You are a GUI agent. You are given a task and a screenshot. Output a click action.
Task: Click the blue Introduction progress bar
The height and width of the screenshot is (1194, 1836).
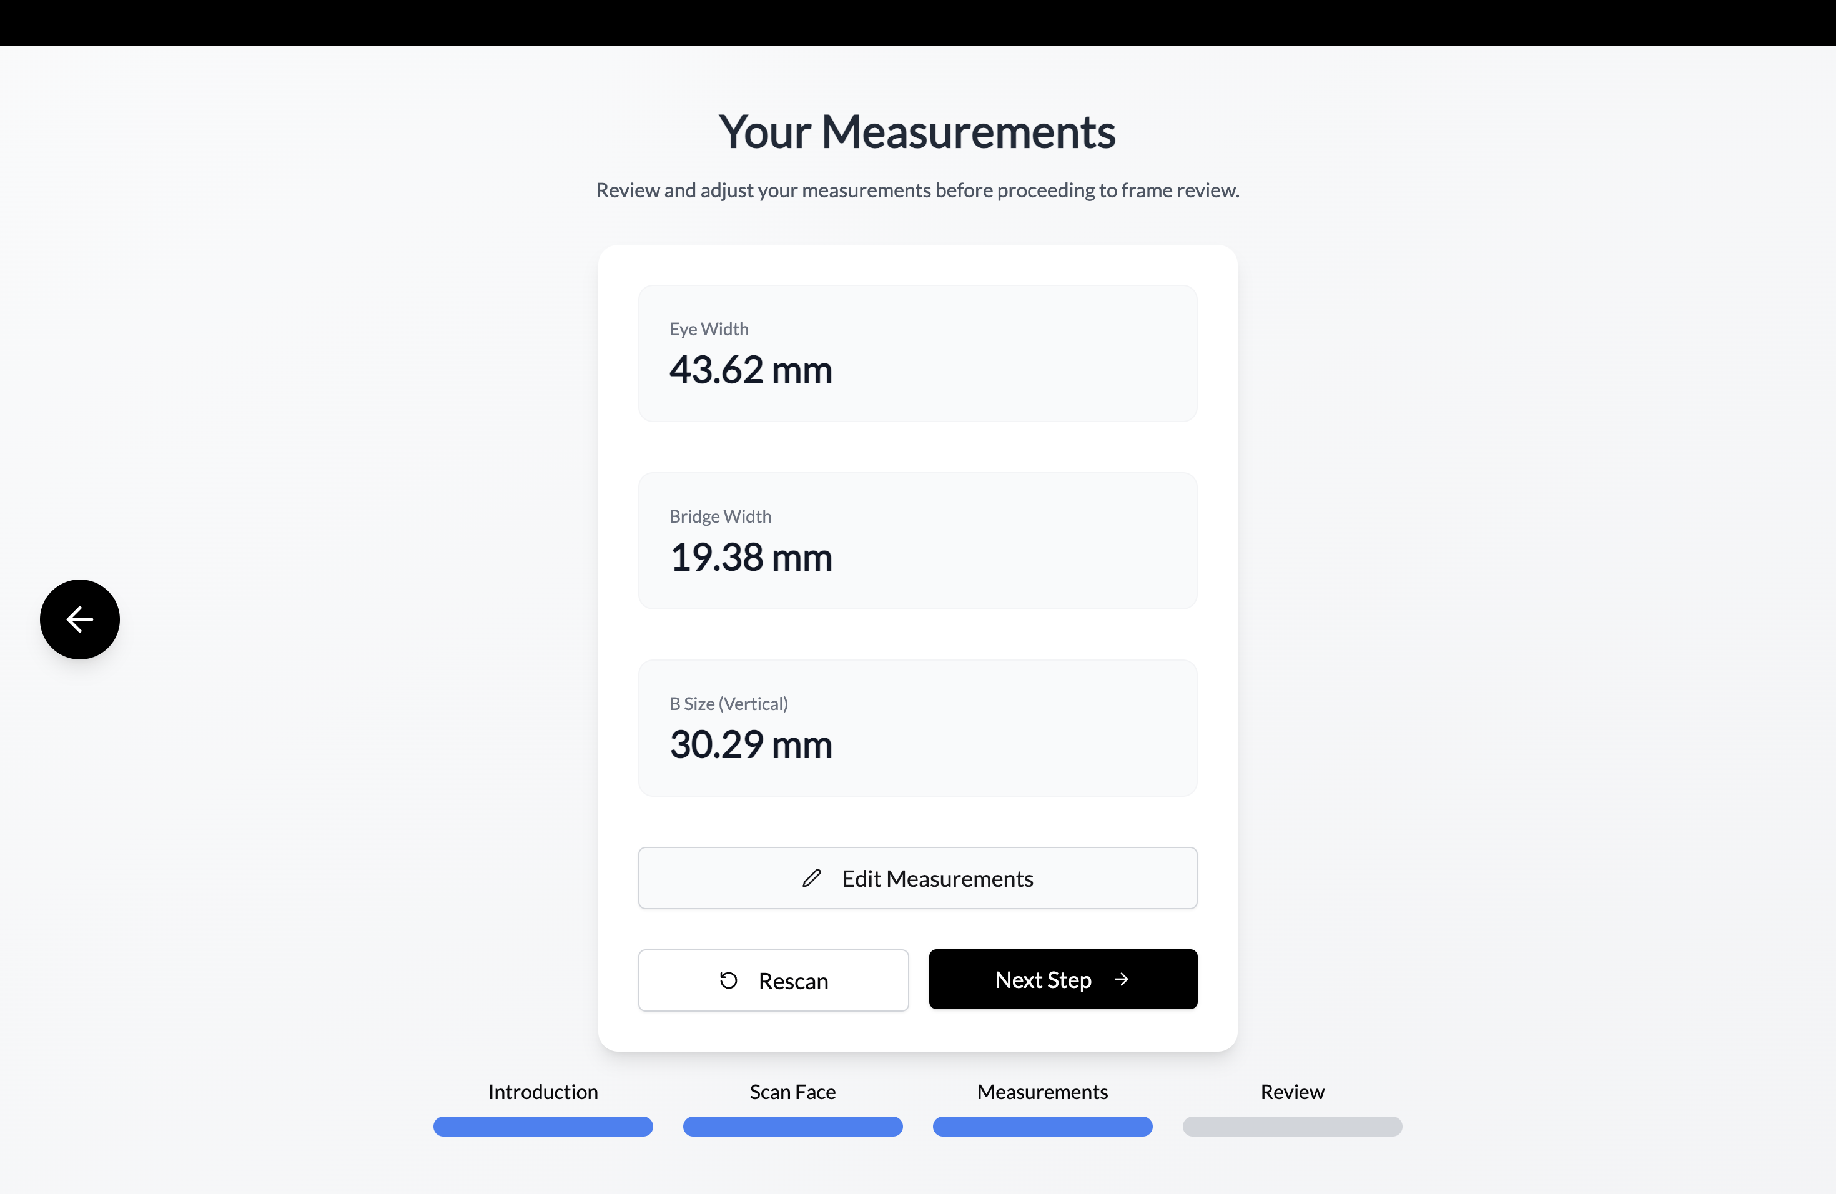[542, 1126]
